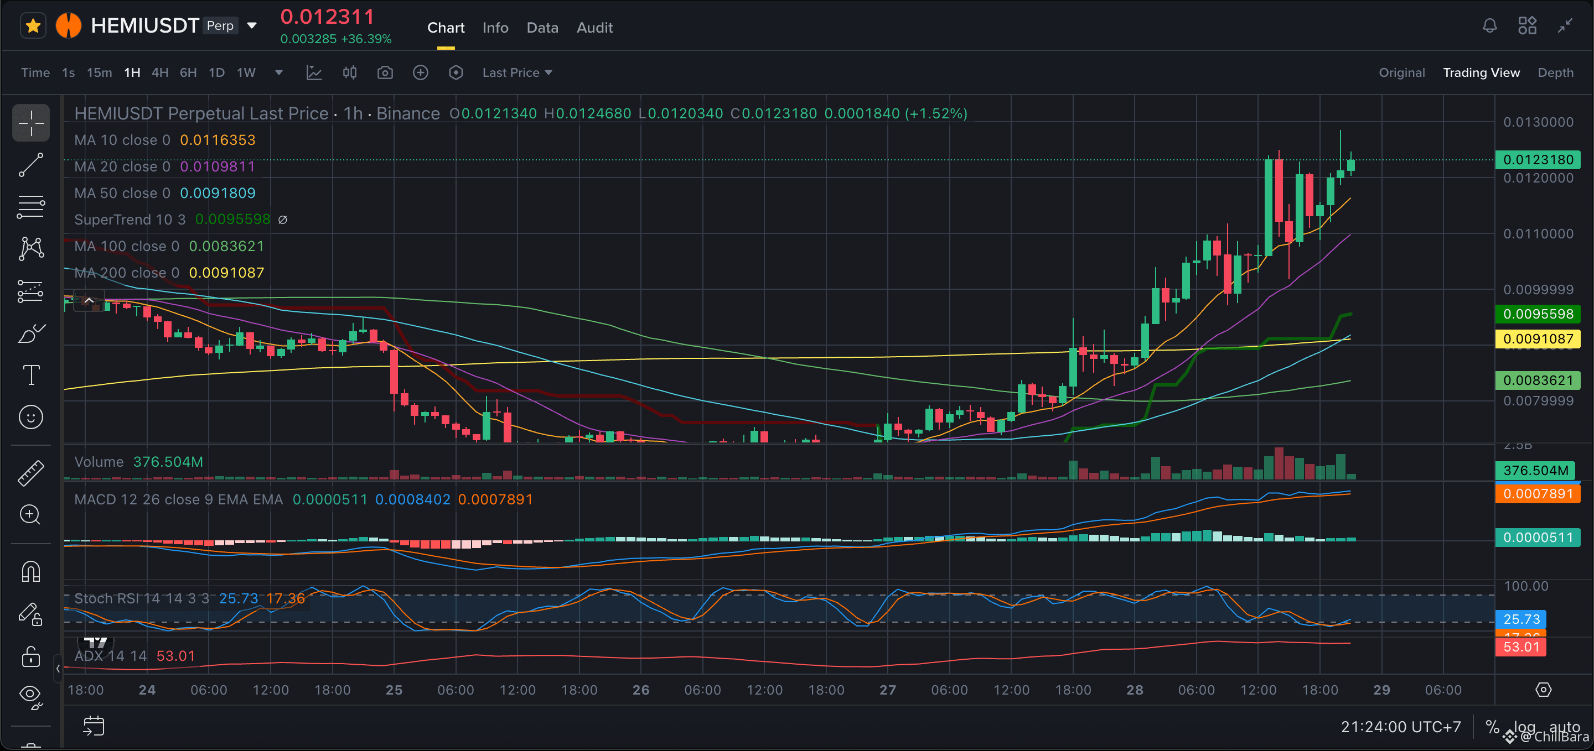The image size is (1594, 751).
Task: Select the 1W time interval
Action: 246,73
